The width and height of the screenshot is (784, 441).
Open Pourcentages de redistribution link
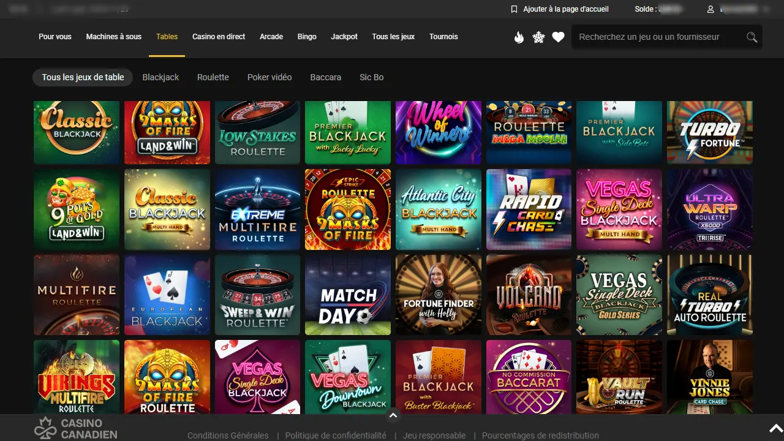(x=540, y=435)
